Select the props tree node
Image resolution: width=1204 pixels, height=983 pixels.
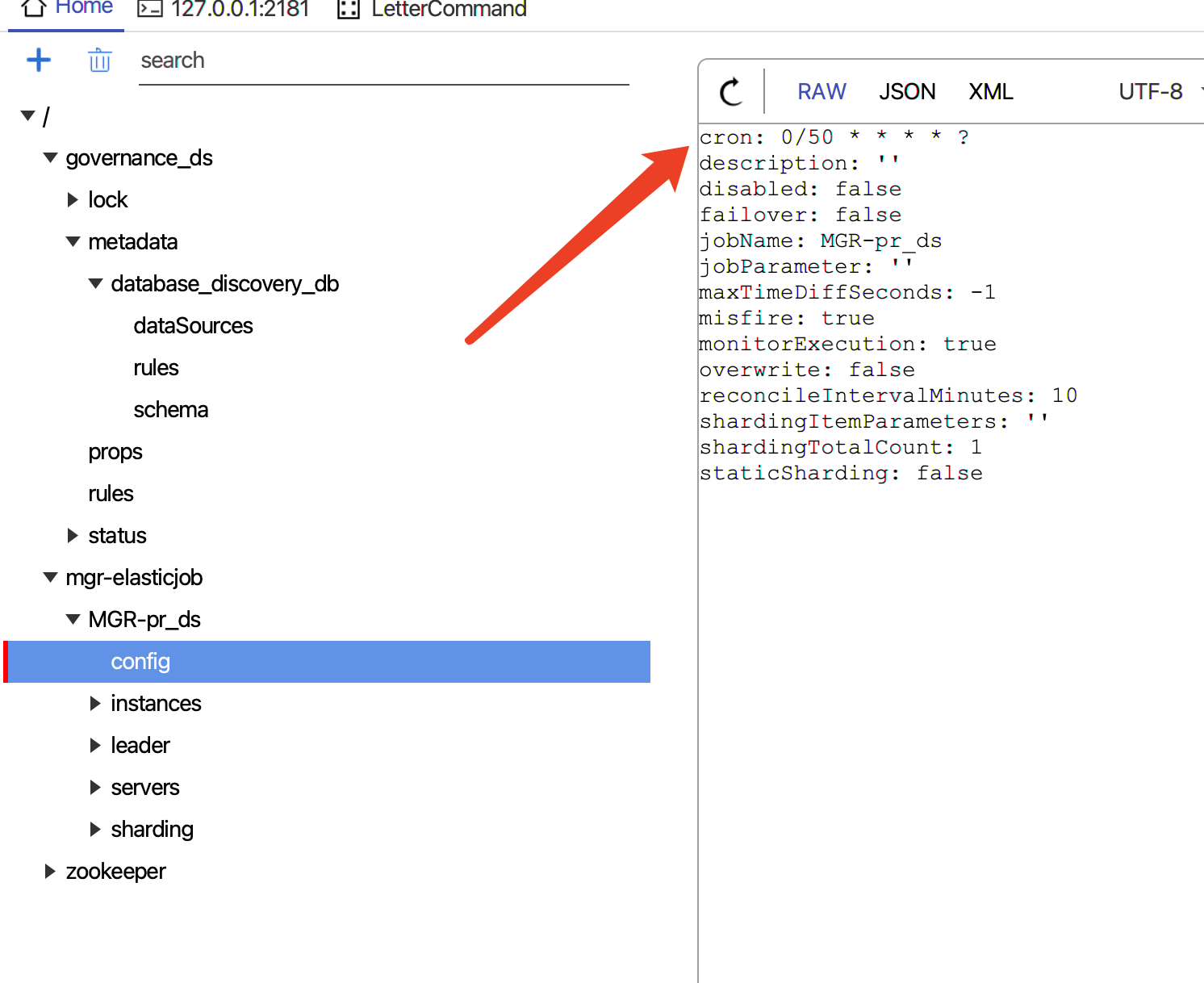click(x=115, y=452)
